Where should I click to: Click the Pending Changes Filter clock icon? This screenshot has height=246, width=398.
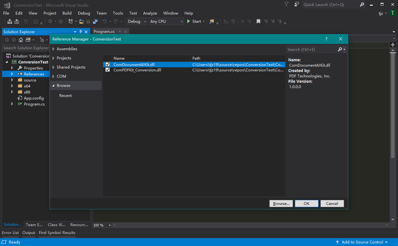click(42, 40)
